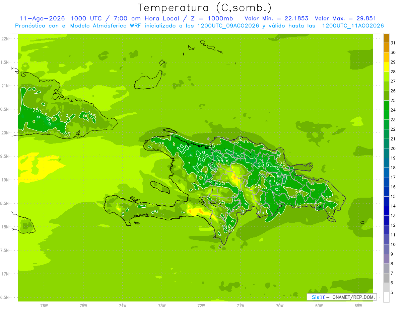Select the "Z = 1000mb" level text
This screenshot has width=402, height=310.
212,18
